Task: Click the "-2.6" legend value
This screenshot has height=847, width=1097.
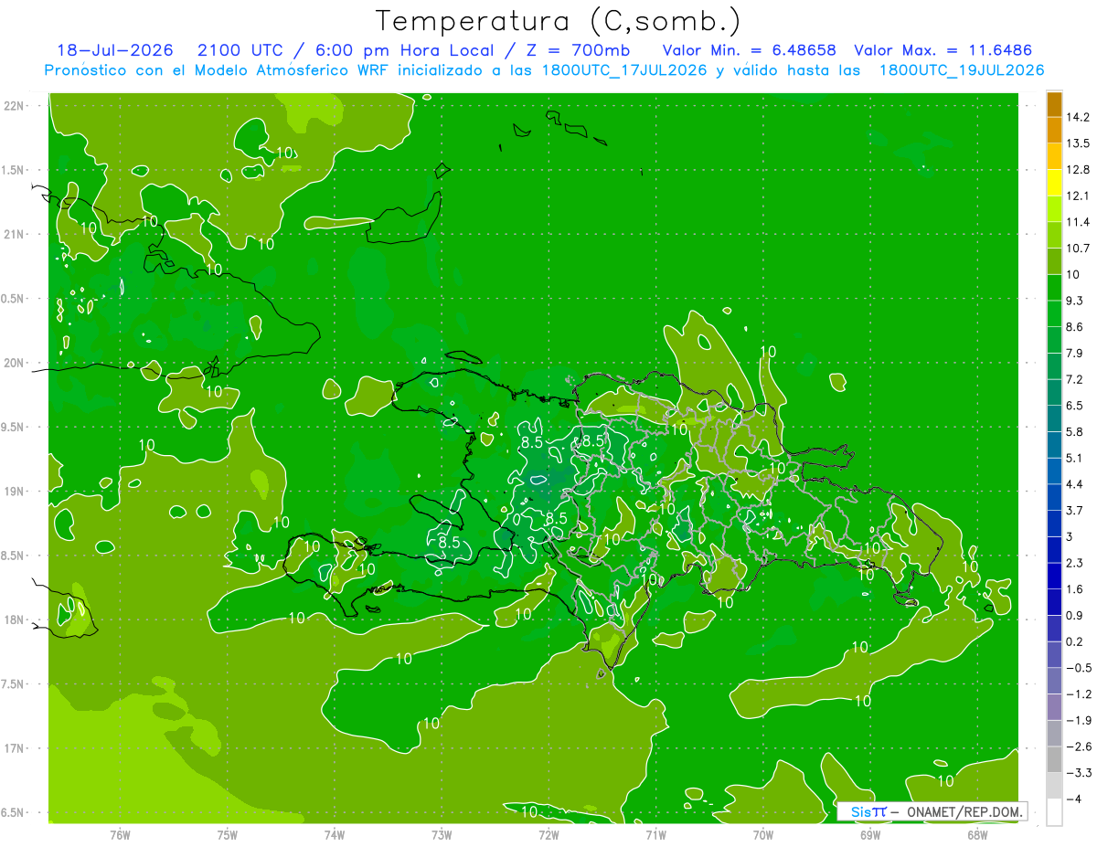Action: pyautogui.click(x=1078, y=747)
